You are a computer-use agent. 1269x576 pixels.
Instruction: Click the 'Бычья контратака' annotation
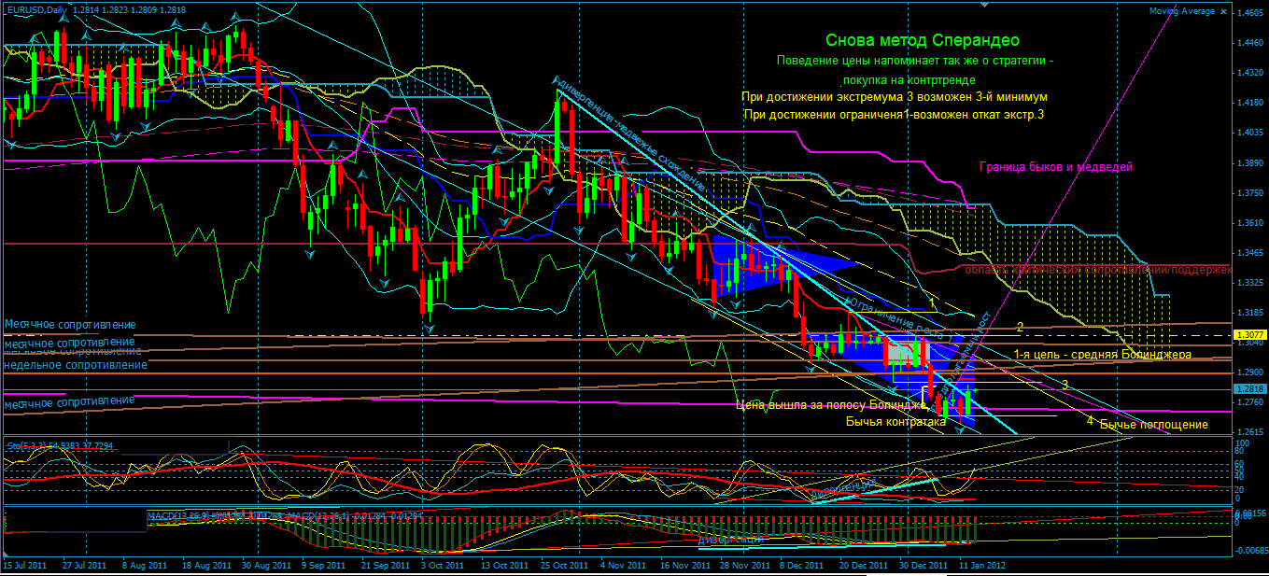895,422
